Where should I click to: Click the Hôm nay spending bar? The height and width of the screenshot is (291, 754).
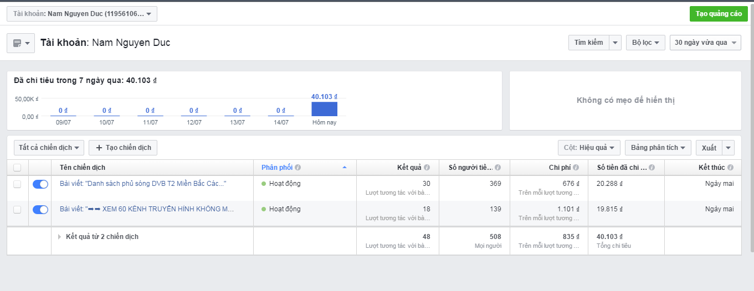324,109
